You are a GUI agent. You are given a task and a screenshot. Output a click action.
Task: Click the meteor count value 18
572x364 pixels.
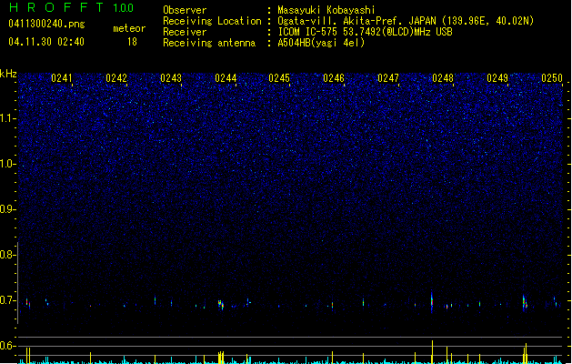pos(132,42)
